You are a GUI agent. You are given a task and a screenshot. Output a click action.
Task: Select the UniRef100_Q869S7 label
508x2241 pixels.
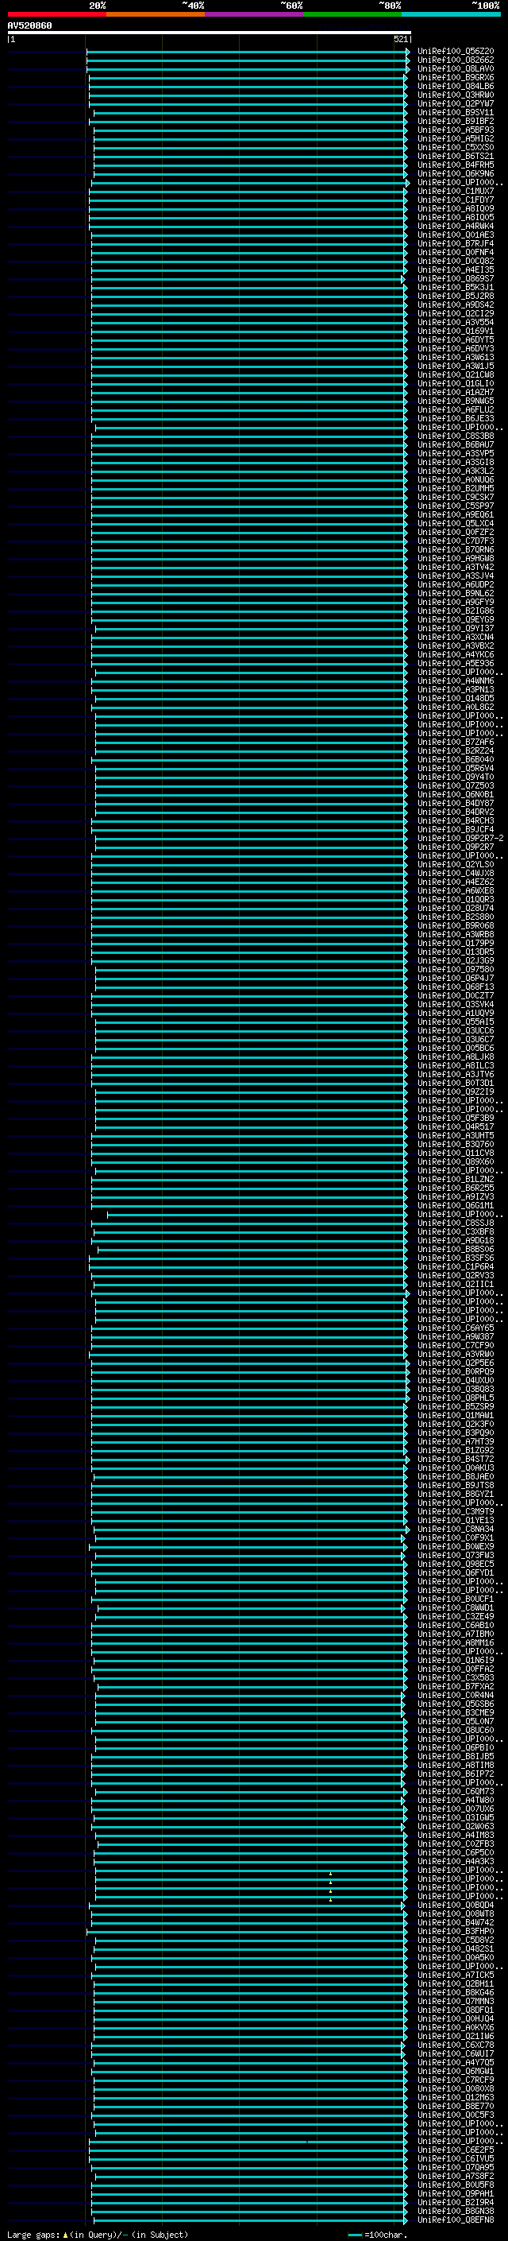click(456, 278)
